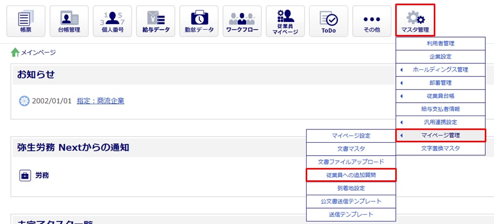Click the その他 three-dots icon
Image resolution: width=494 pixels, height=224 pixels.
371,21
